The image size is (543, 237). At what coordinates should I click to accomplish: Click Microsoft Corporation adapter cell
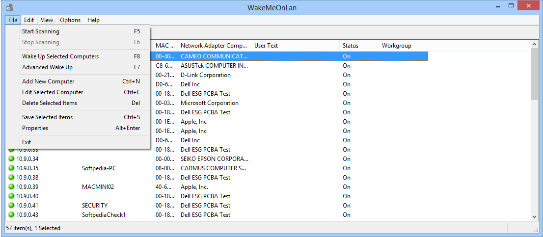[210, 103]
